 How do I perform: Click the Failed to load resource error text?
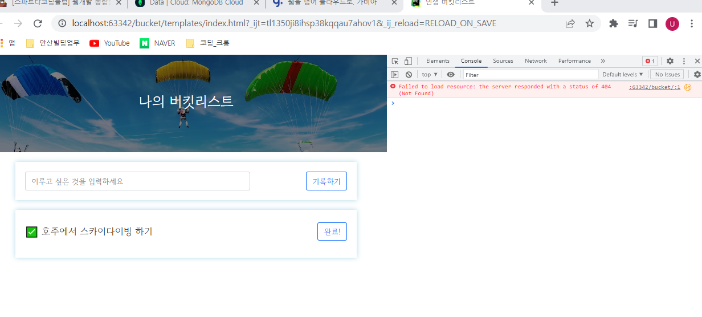point(504,90)
